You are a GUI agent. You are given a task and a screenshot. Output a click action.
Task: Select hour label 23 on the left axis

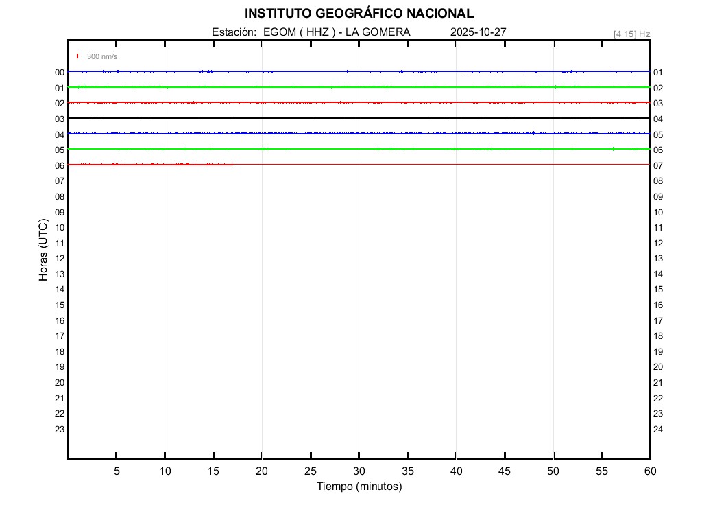[x=60, y=430]
